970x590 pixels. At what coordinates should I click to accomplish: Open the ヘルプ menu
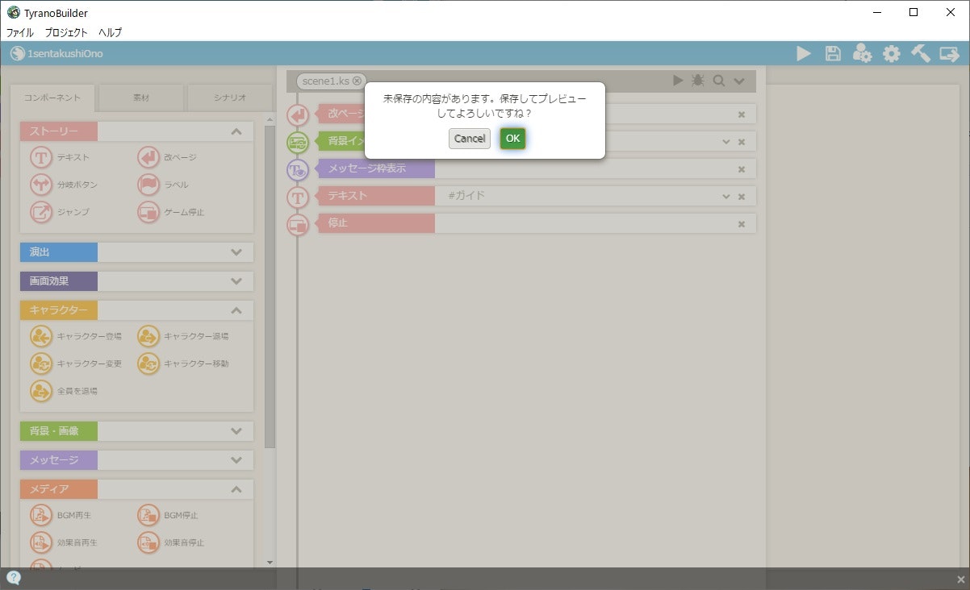coord(110,33)
